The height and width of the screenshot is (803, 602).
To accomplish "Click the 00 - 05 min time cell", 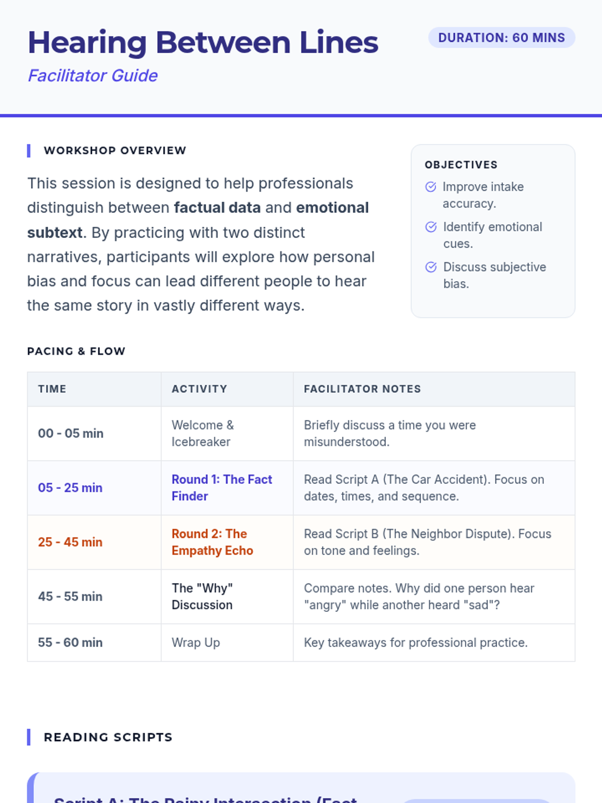I will [71, 433].
